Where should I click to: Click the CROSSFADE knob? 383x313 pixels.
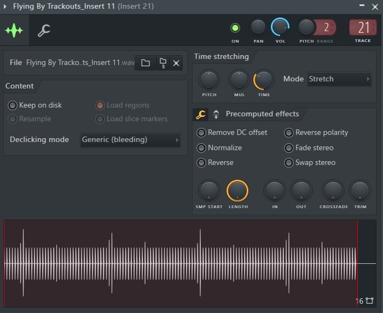pos(333,191)
